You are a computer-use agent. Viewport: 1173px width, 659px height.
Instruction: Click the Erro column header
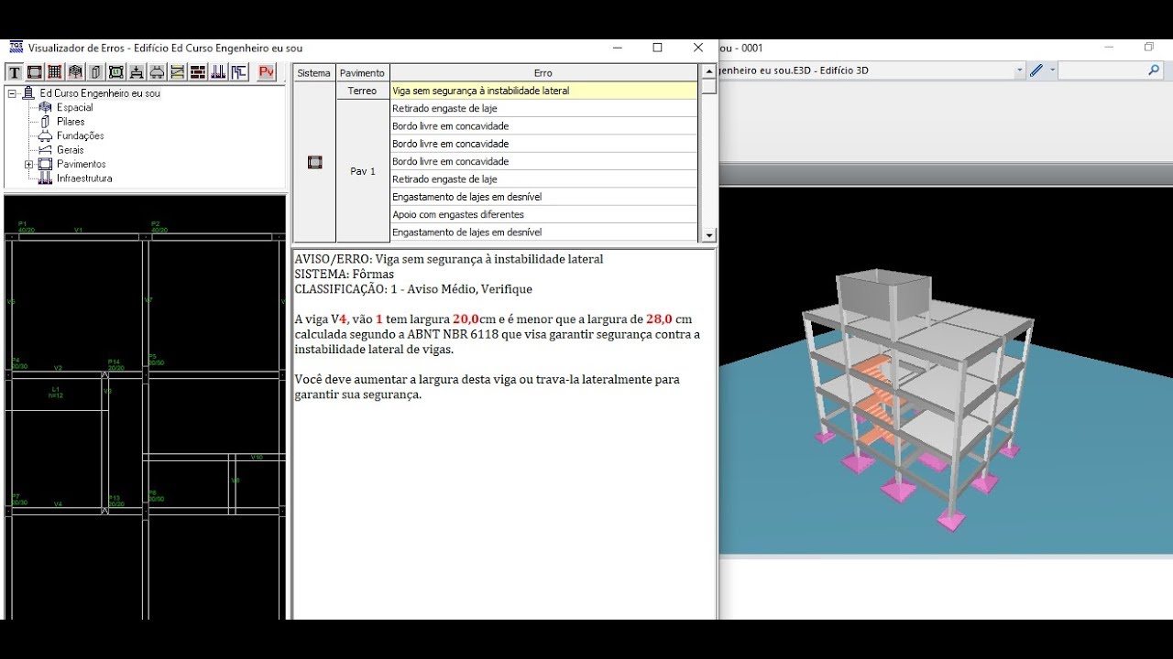point(543,72)
